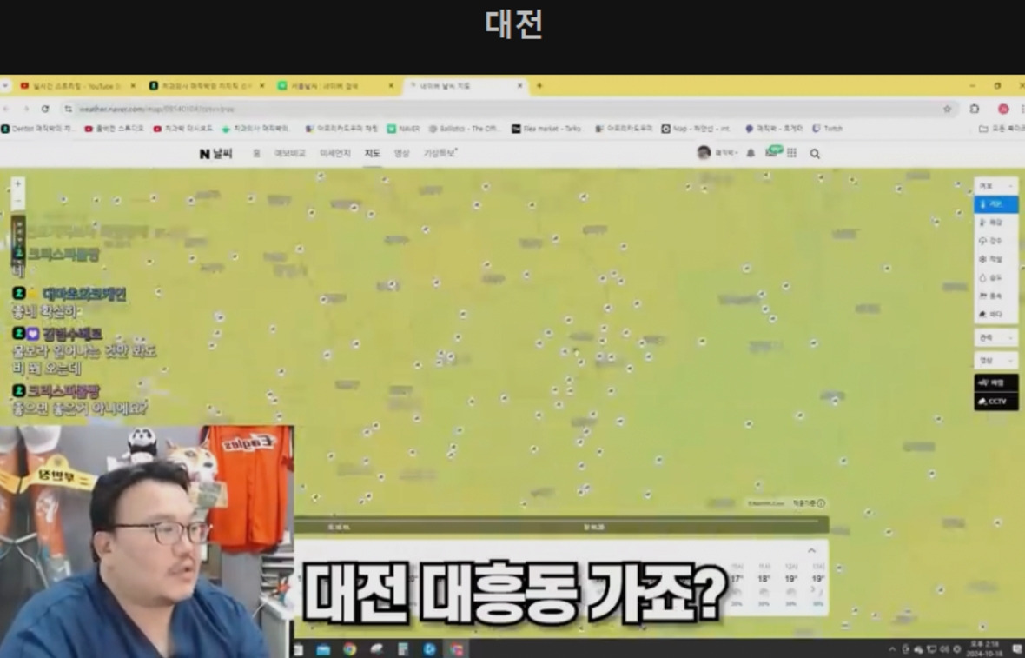Open new browser tab with plus button
The width and height of the screenshot is (1025, 658).
click(539, 86)
